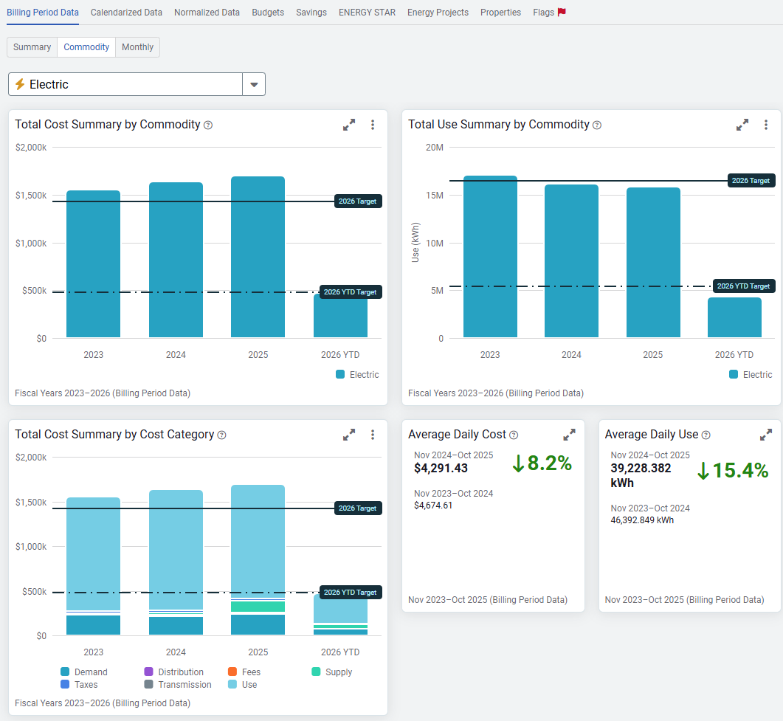Open help for Total Cost Summary by Cost Category
The image size is (783, 721).
222,435
